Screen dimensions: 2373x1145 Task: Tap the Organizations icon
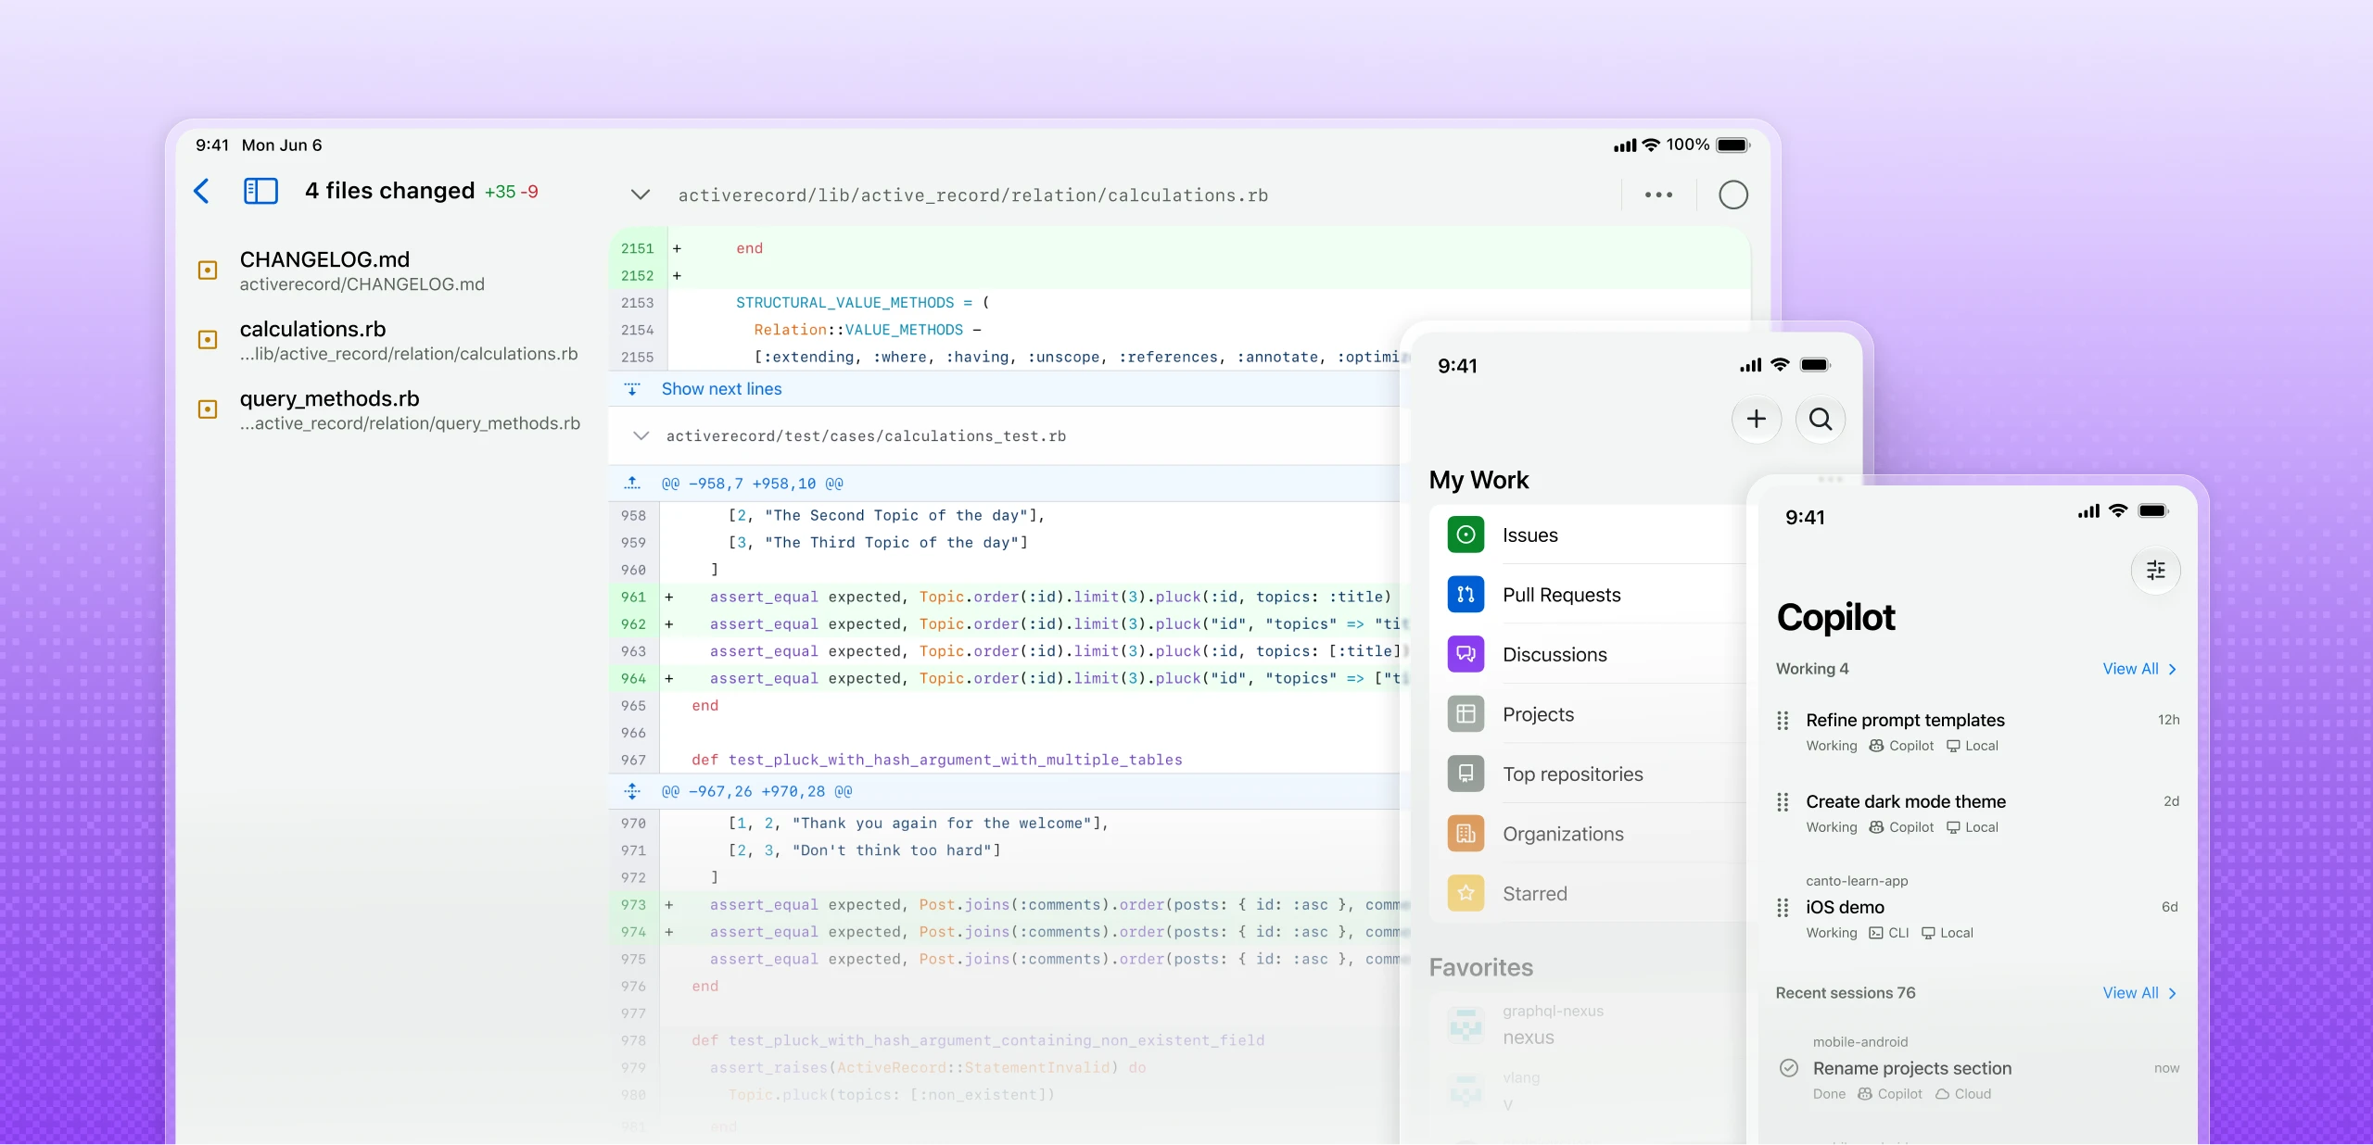tap(1466, 834)
